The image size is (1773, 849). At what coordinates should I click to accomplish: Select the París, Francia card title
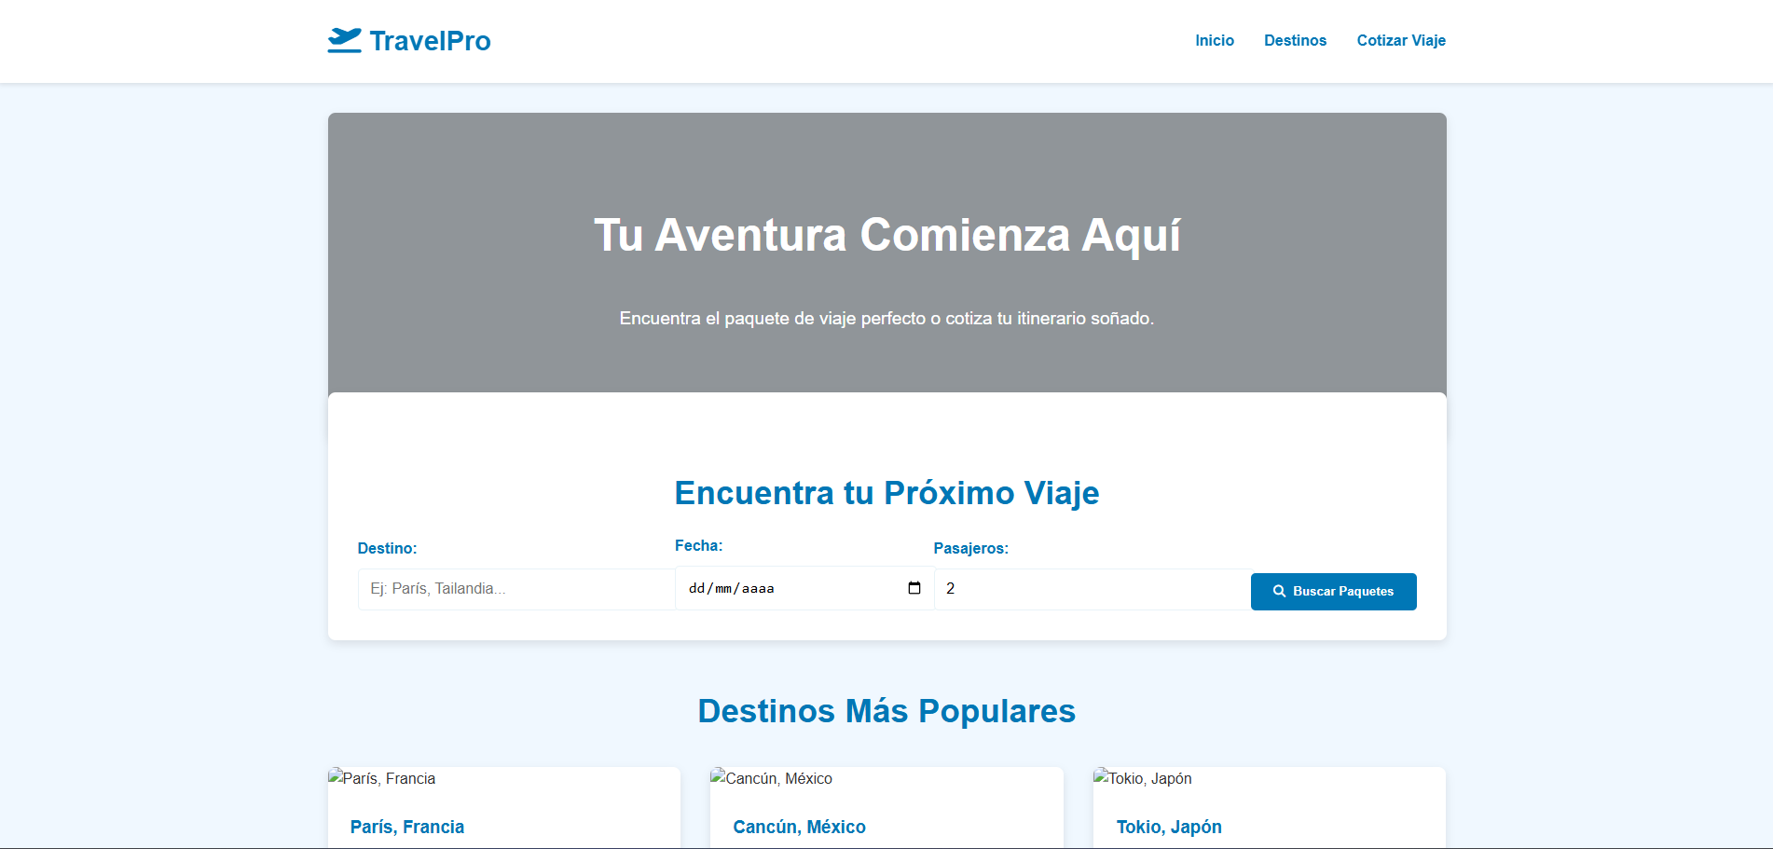click(x=407, y=827)
